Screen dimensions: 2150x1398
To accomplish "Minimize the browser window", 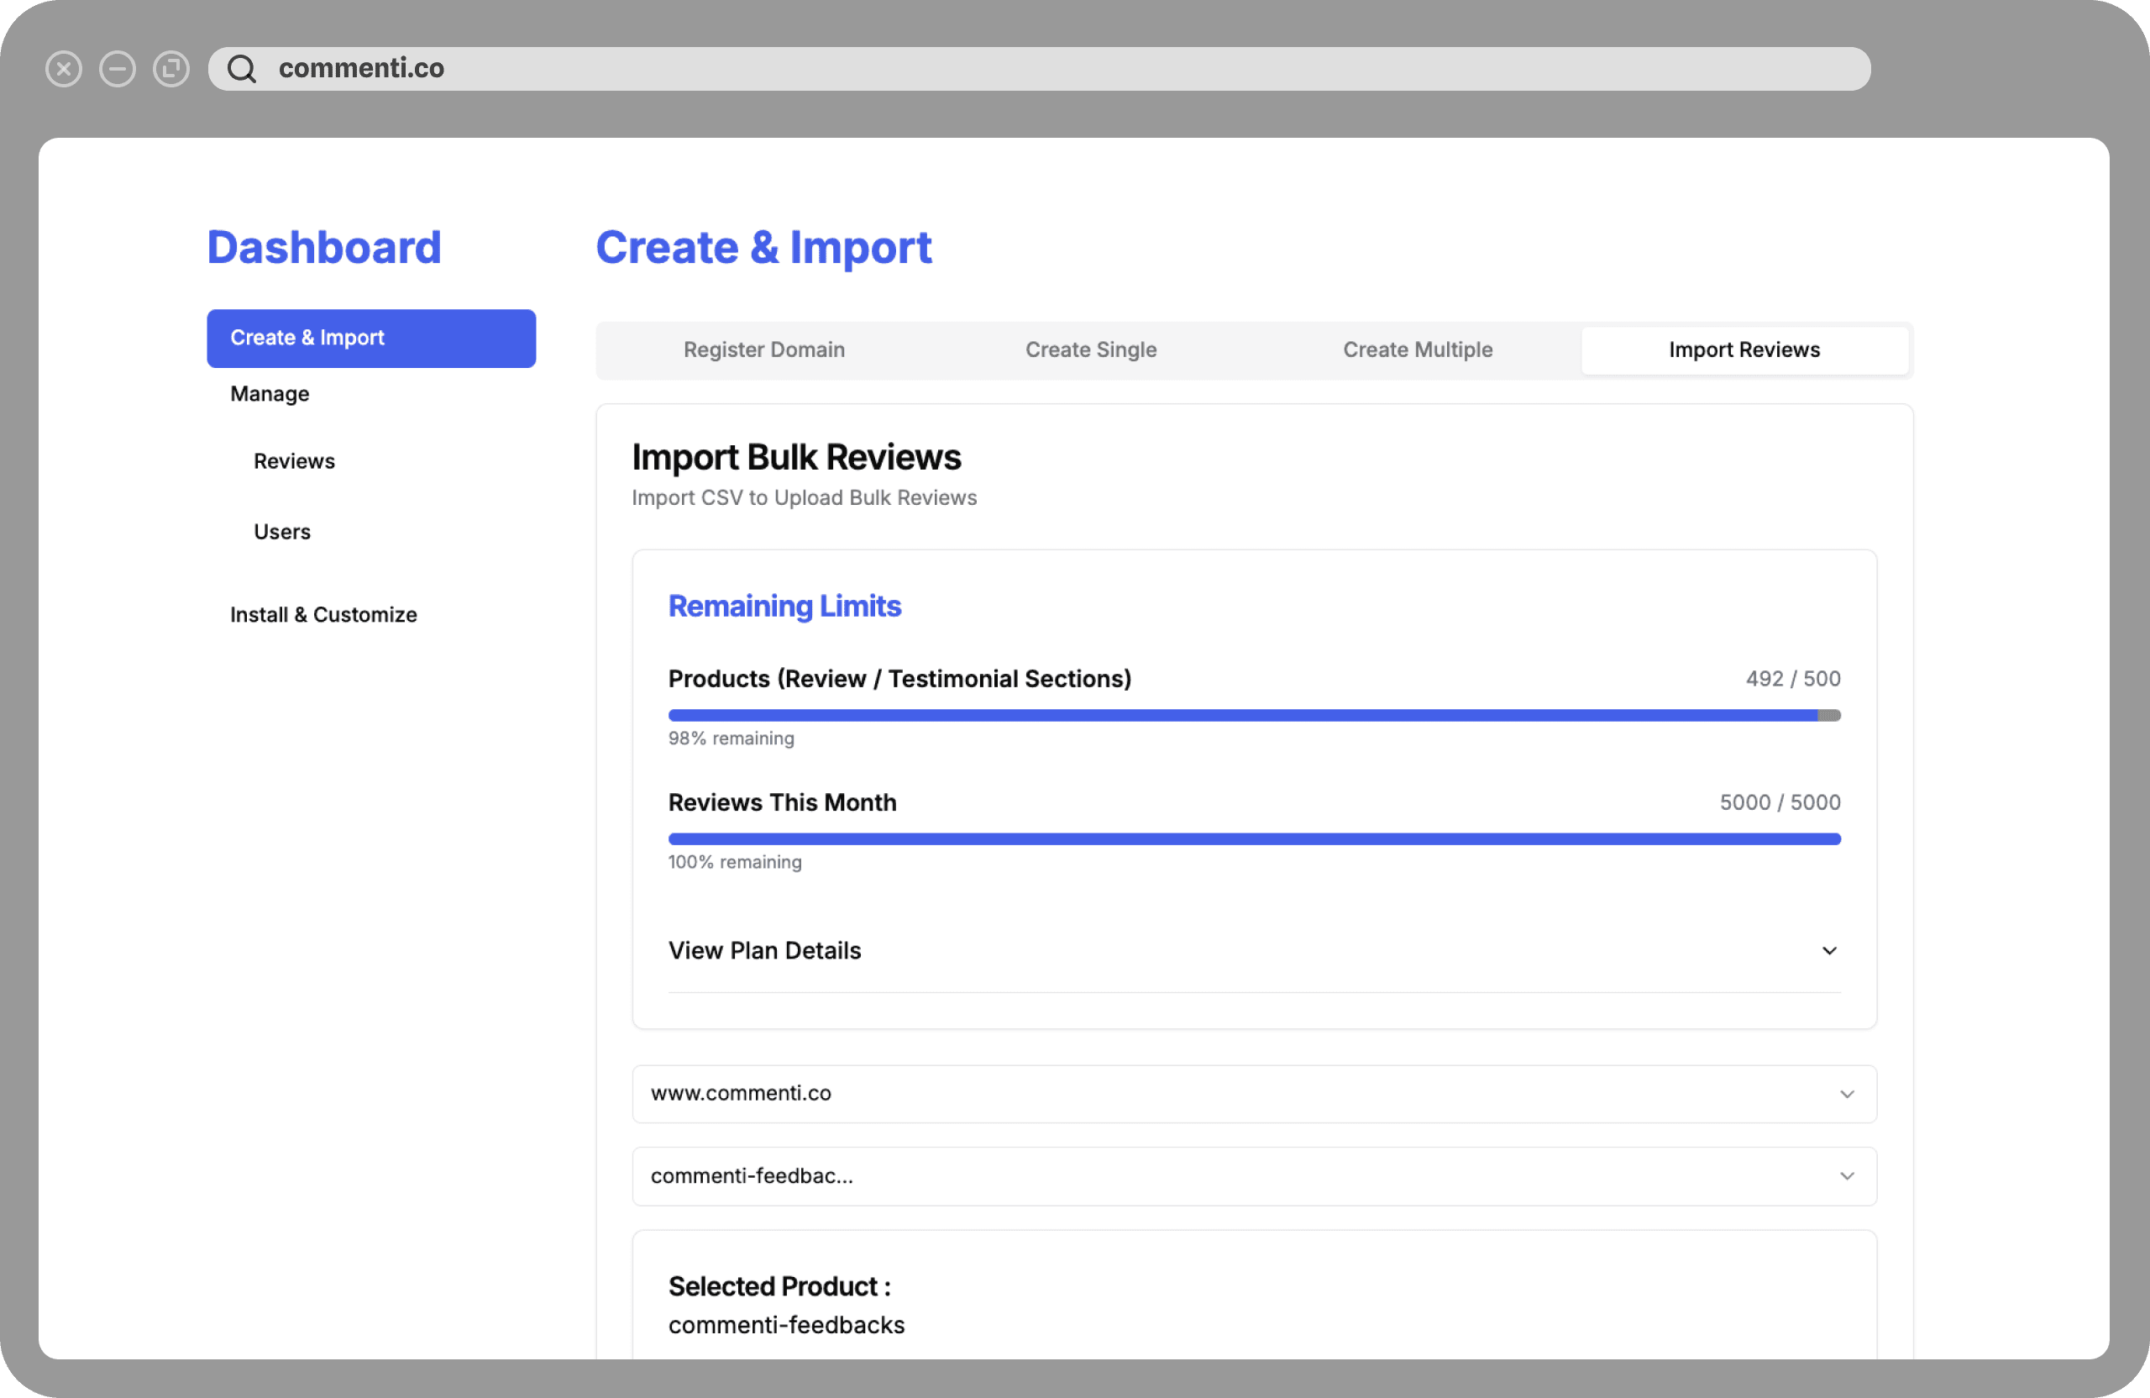I will (x=118, y=69).
